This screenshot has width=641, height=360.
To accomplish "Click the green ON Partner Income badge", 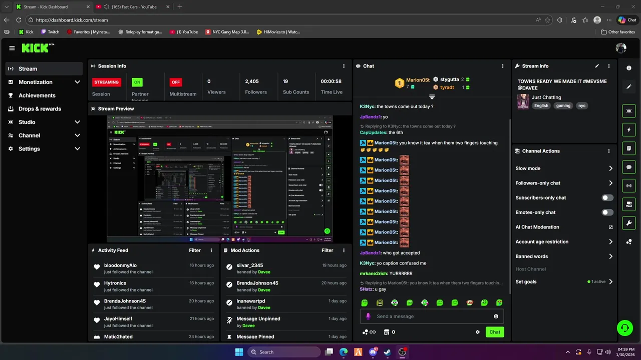I will [x=137, y=82].
